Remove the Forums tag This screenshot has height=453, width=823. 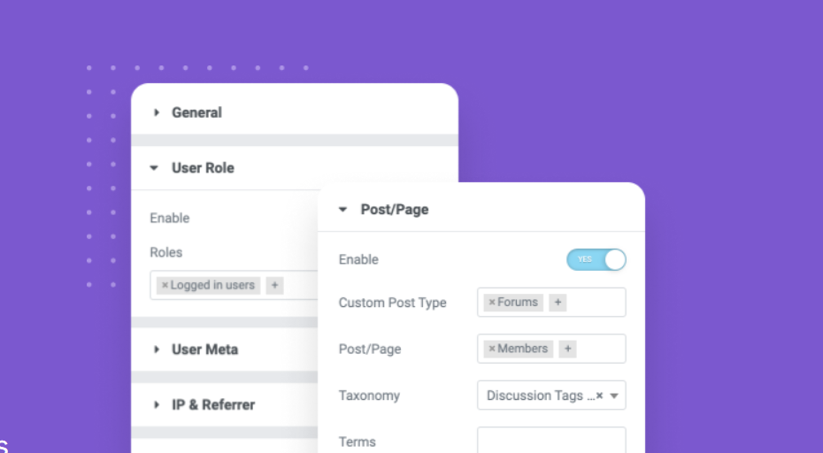pos(492,303)
